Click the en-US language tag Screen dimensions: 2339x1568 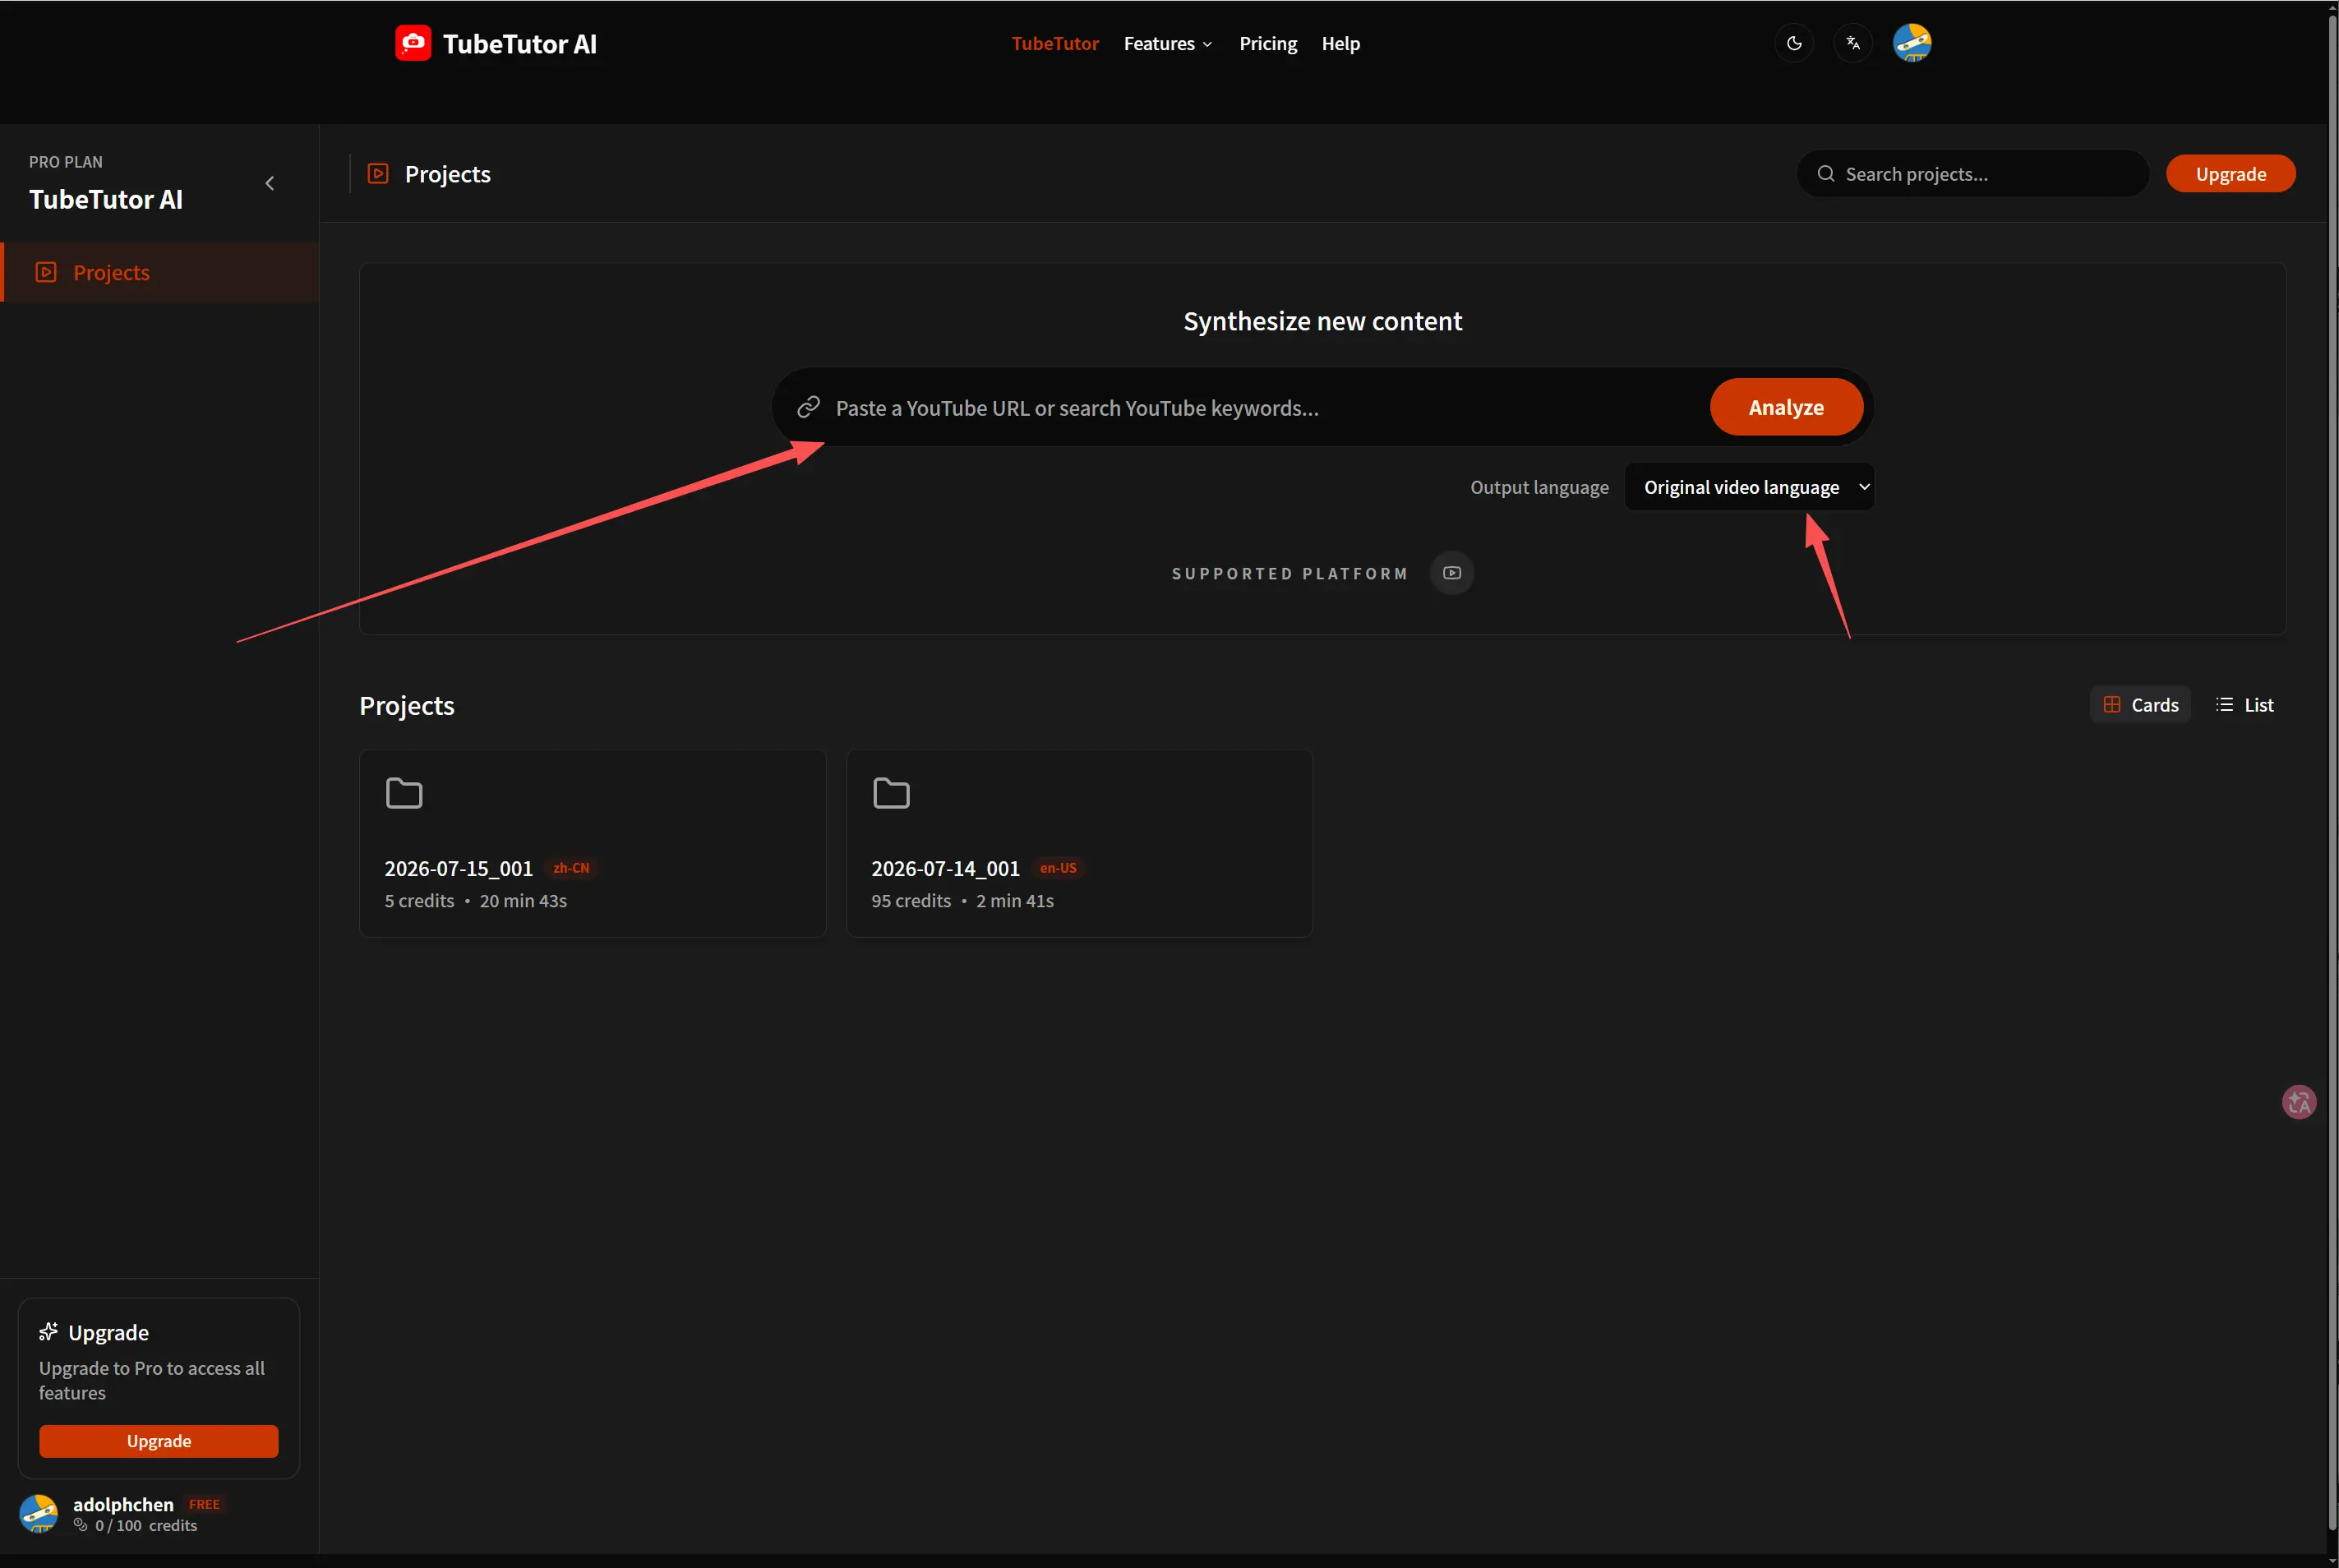(1058, 868)
